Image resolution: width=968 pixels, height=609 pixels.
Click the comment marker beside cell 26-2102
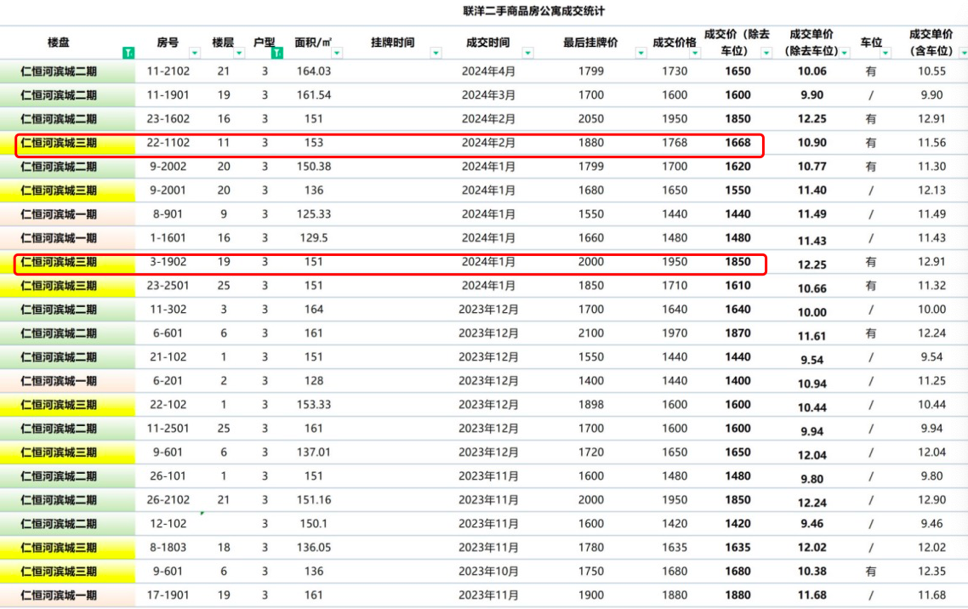(202, 511)
